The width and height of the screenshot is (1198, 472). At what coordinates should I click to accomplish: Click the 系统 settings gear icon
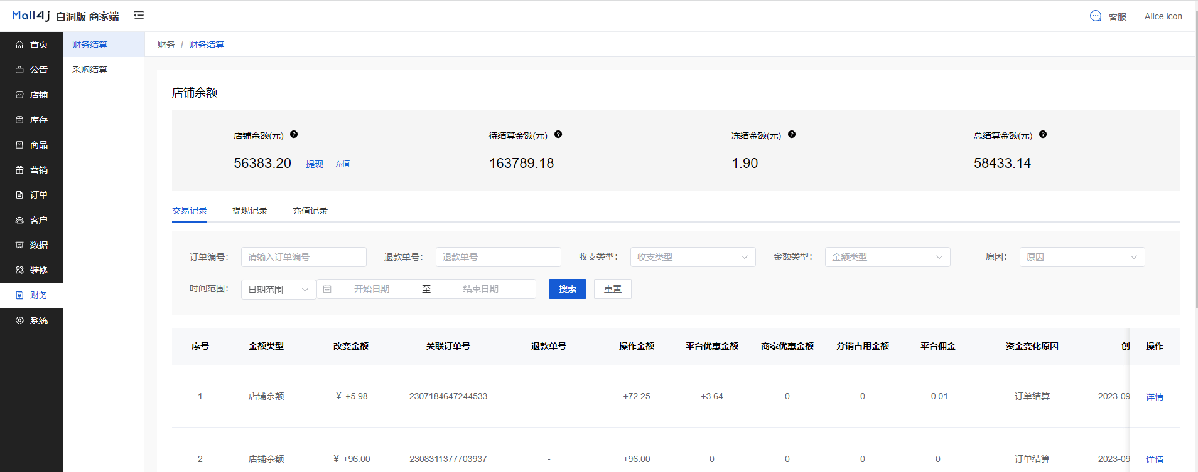click(x=19, y=320)
